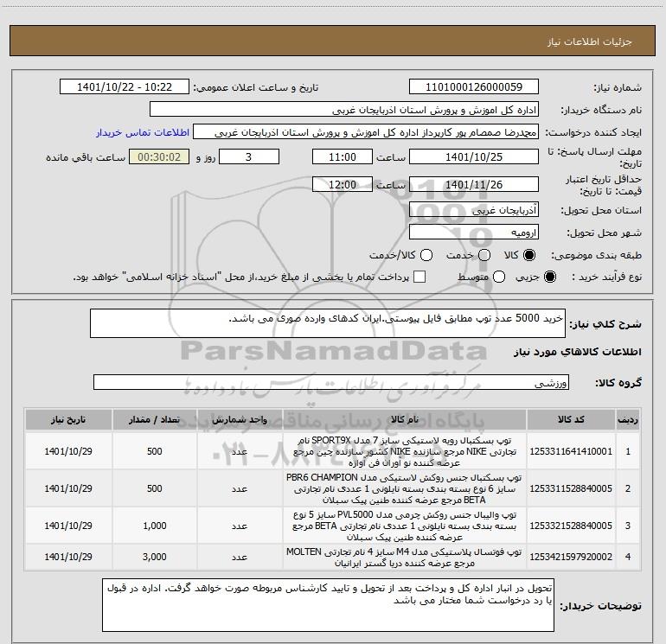Viewport: 666px width, 644px height.
Task: Click the announcement date field 1401/10/22 - 10:22
Action: coord(125,87)
